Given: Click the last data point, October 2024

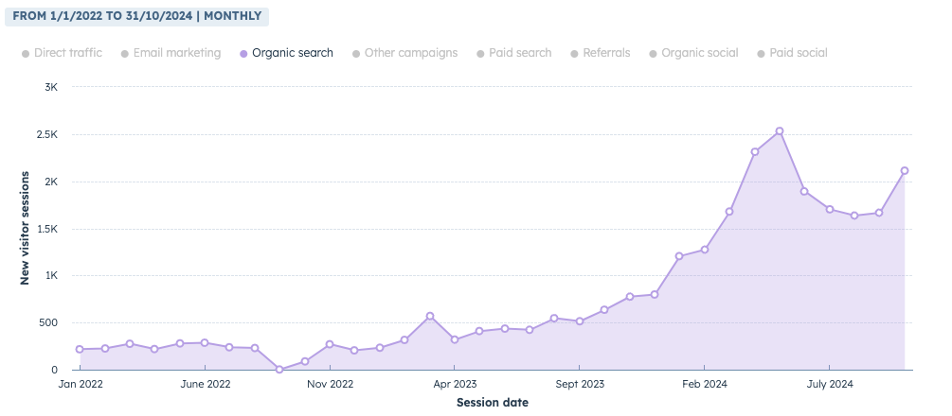Looking at the screenshot, I should pyautogui.click(x=905, y=171).
